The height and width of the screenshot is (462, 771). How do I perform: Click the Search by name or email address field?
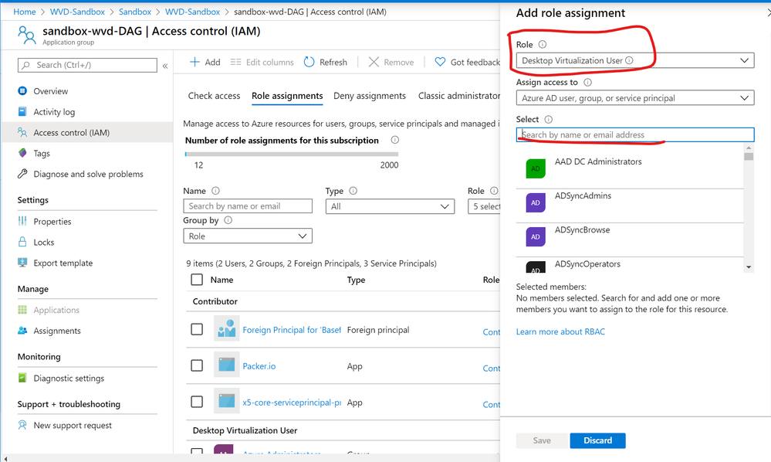coord(635,134)
